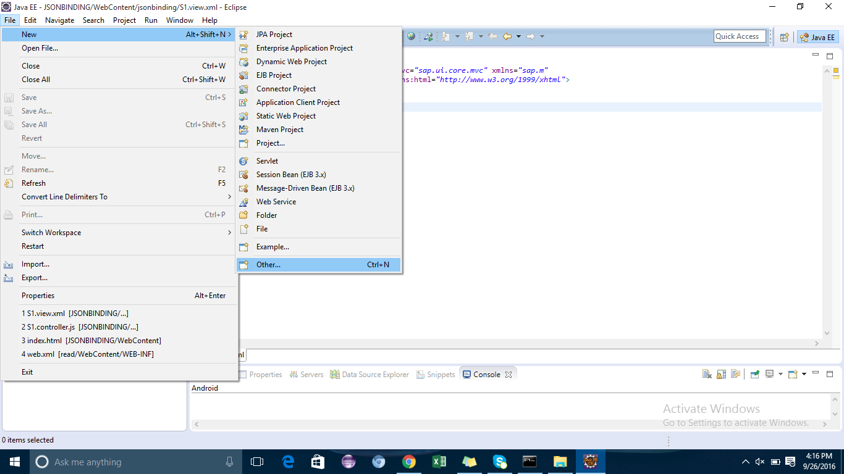Image resolution: width=844 pixels, height=474 pixels.
Task: Switch to the Java EE perspective
Action: click(x=817, y=37)
